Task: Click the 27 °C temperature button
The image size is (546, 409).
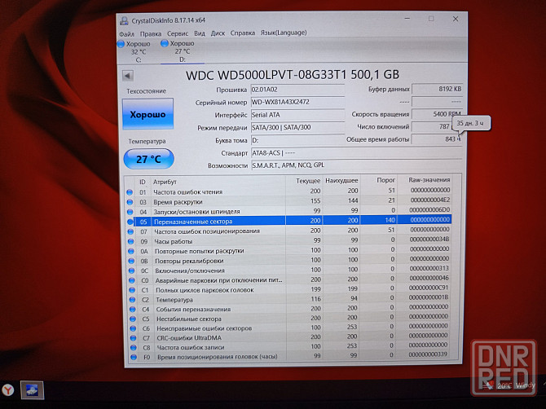Action: click(148, 159)
